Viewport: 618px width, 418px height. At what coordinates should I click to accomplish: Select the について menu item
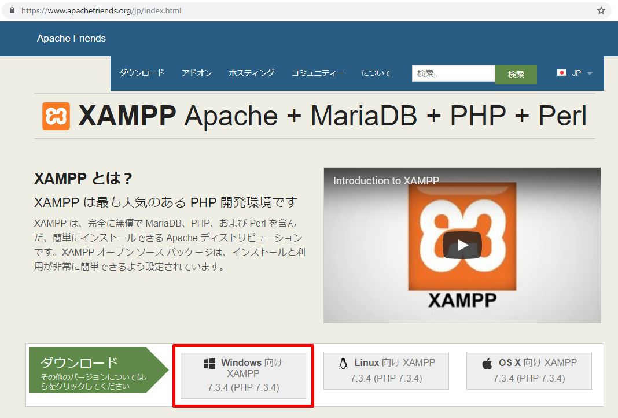click(x=376, y=73)
